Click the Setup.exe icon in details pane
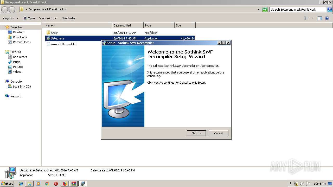This screenshot has height=187, width=333. coord(10,173)
